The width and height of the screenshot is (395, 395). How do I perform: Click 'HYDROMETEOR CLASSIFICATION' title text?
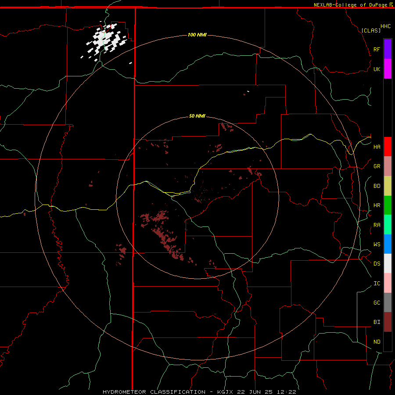pyautogui.click(x=154, y=392)
